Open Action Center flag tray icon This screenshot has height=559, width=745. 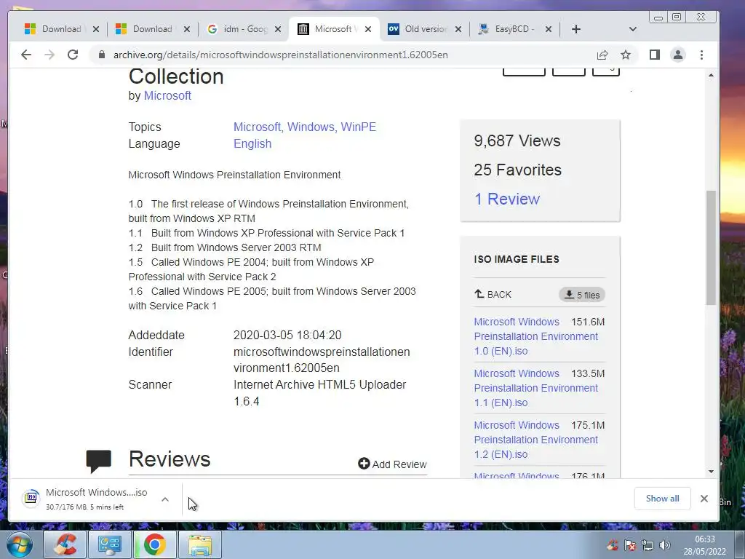pos(630,545)
